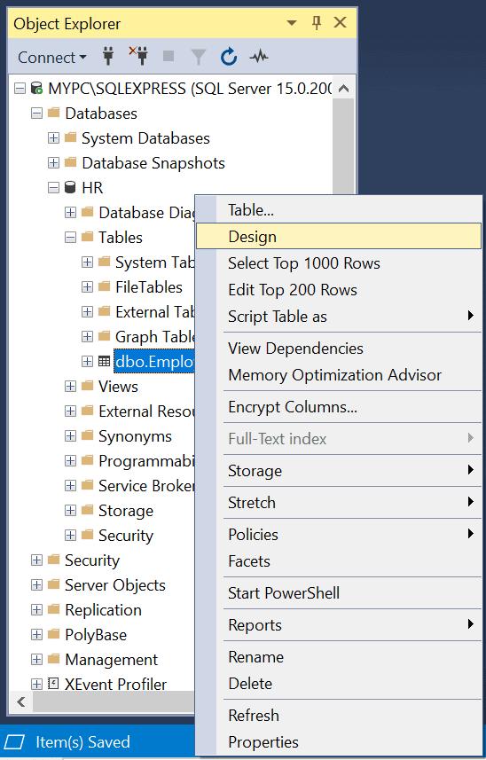Choose Encrypt Columns...
The height and width of the screenshot is (760, 486).
coord(339,407)
